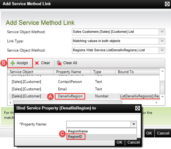Image resolution: width=171 pixels, height=149 pixels.
Task: Click the Text type cell in ContactPerson row
Action: 99,82
